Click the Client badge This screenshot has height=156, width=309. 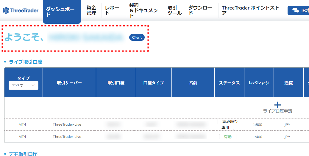pyautogui.click(x=137, y=38)
